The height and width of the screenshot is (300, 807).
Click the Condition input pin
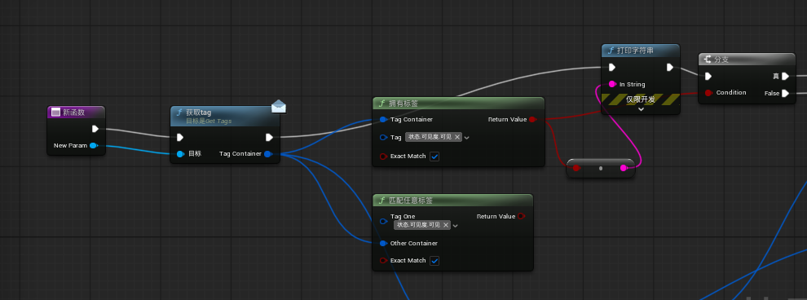point(708,93)
